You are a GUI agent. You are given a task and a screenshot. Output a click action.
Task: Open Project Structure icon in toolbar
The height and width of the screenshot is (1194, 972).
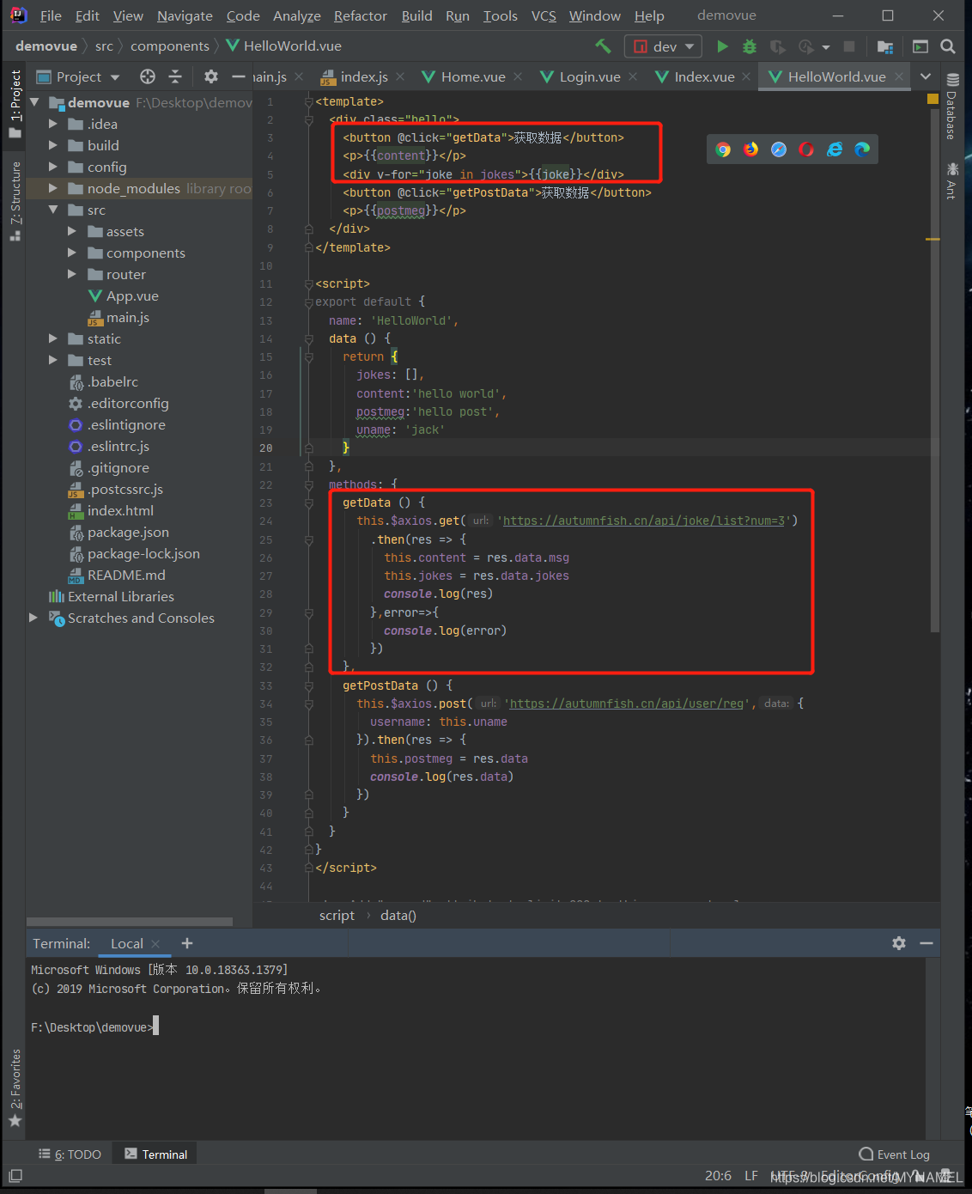(885, 46)
